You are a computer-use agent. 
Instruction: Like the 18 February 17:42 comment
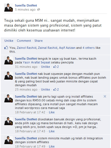(x=52, y=112)
